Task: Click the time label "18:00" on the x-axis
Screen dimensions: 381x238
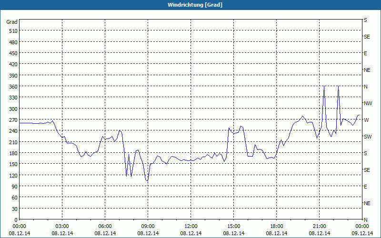Action: coord(277,227)
